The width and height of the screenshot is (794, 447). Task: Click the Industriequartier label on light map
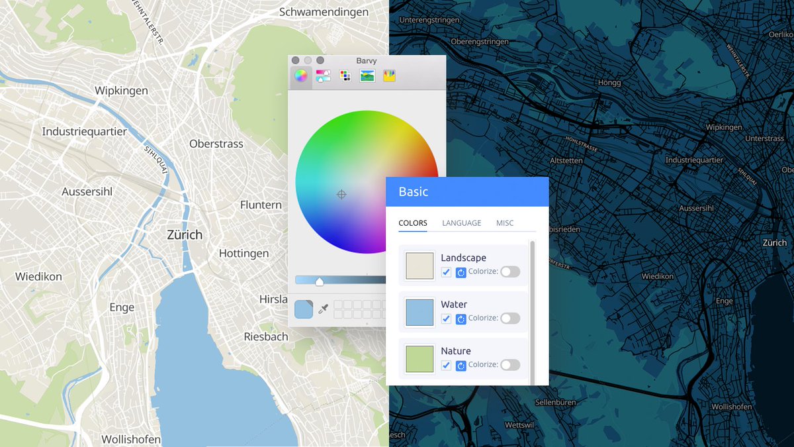pos(84,131)
